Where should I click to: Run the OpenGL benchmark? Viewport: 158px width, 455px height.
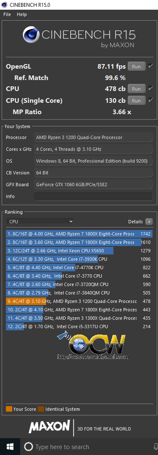pyautogui.click(x=136, y=67)
